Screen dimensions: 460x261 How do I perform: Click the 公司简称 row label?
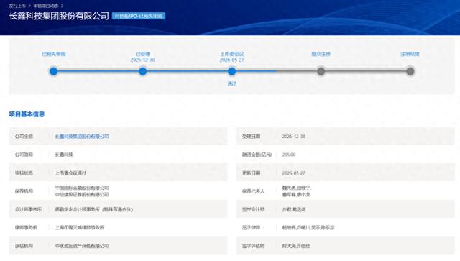pos(24,155)
